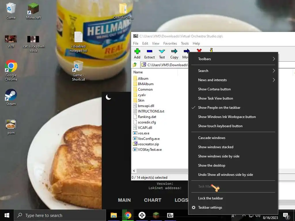Click the Add button in 7-Zip toolbar
Viewport: 295px width, 221px height.
point(137,54)
